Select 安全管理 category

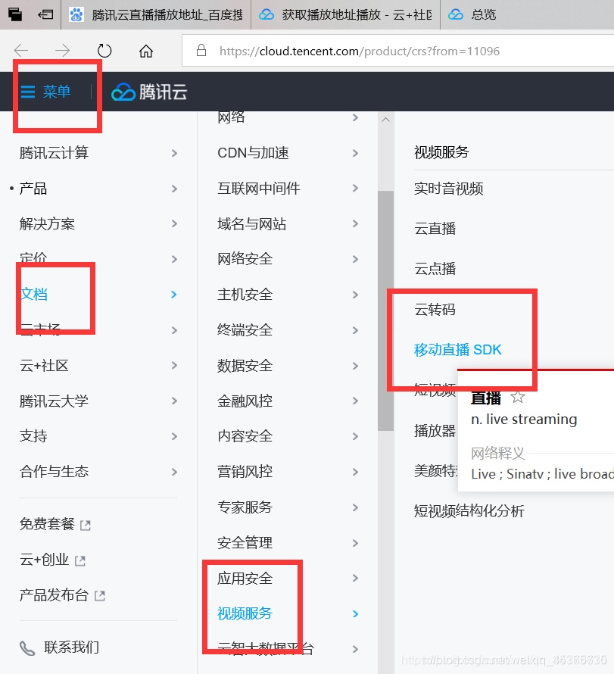pyautogui.click(x=245, y=543)
